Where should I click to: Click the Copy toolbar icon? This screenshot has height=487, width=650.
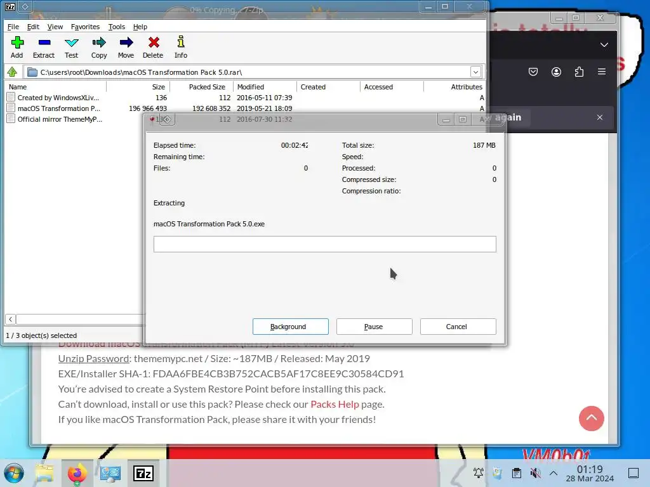[98, 48]
